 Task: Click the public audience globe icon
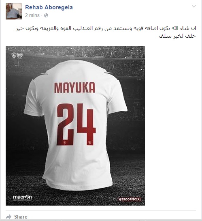click(46, 15)
